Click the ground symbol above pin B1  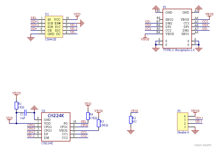click(x=156, y=7)
